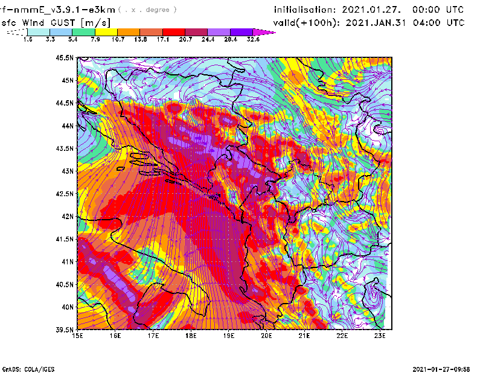
Task: Click the '17E' longitude label
Action: pos(153,336)
